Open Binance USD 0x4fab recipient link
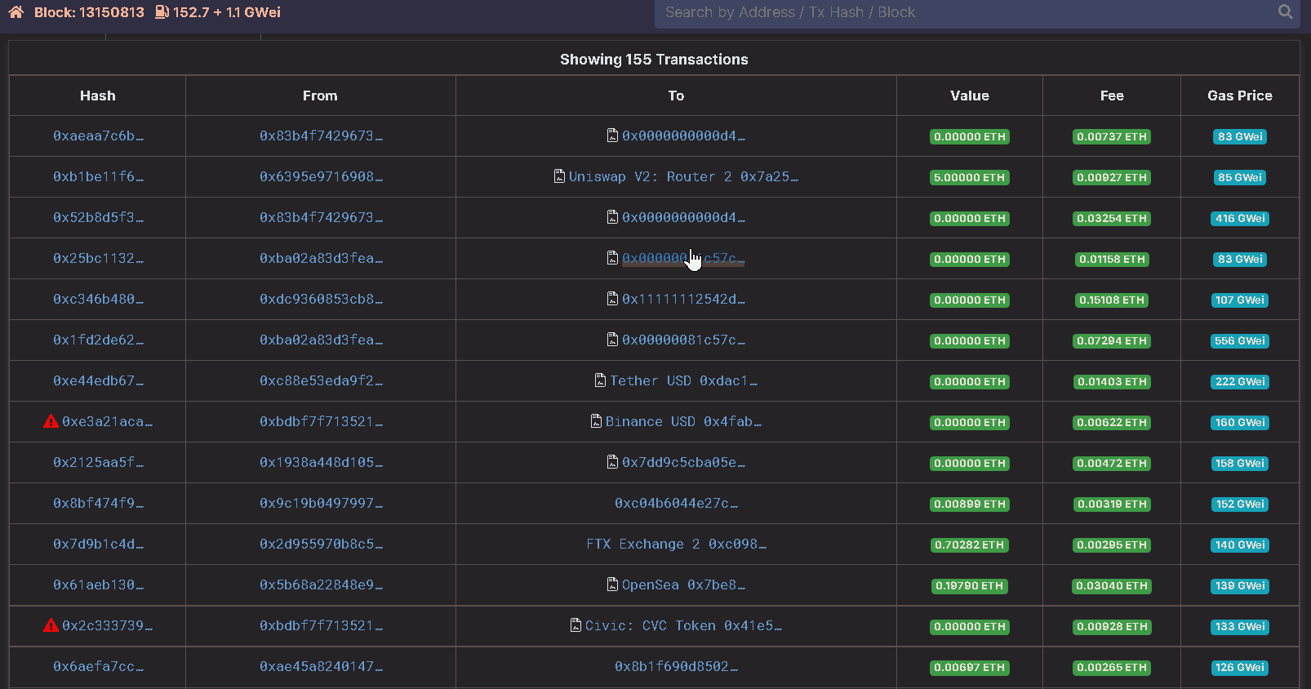Image resolution: width=1311 pixels, height=689 pixels. pyautogui.click(x=683, y=422)
